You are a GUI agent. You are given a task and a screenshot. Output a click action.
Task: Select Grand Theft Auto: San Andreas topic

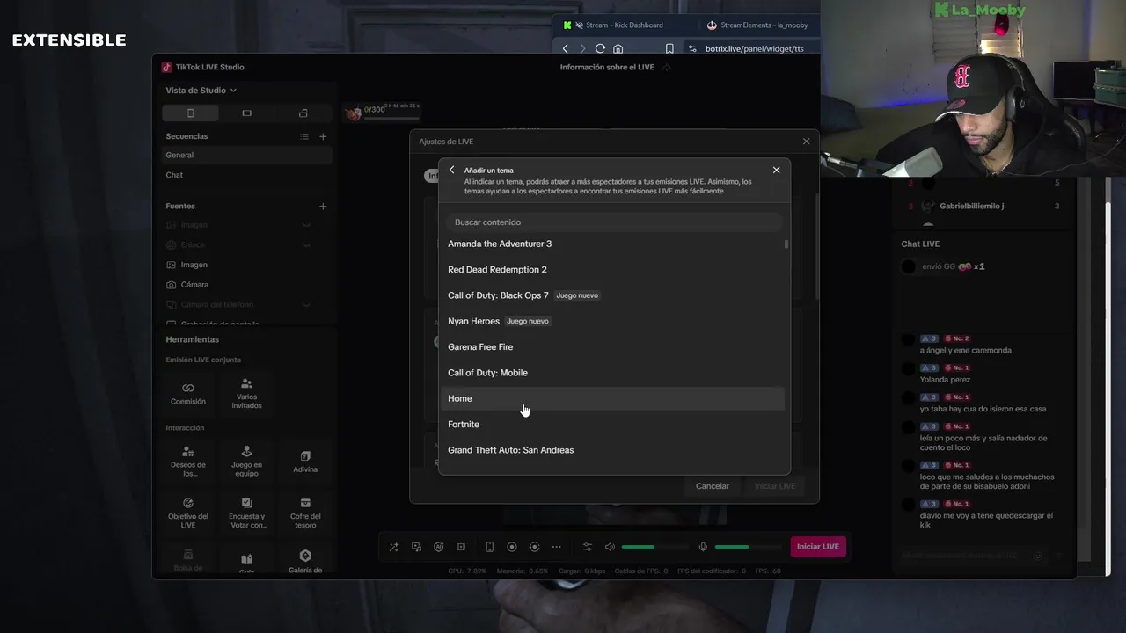[x=614, y=450]
